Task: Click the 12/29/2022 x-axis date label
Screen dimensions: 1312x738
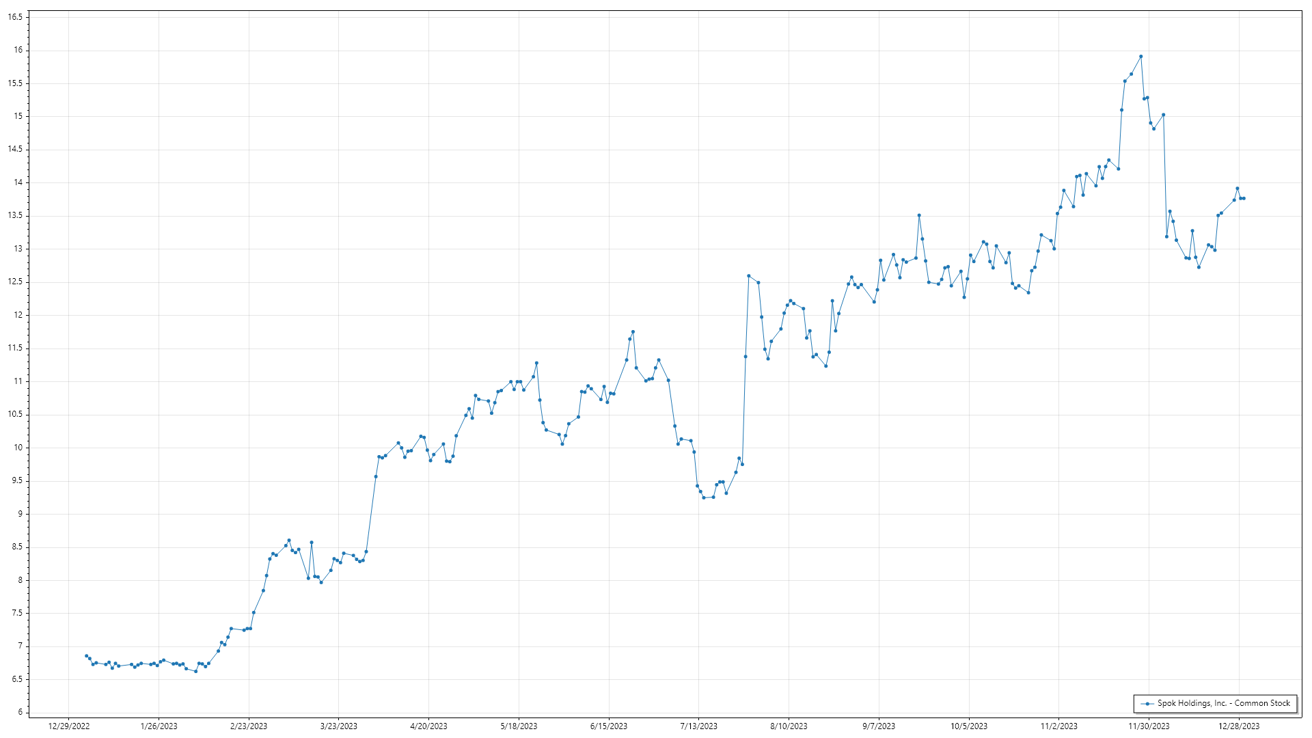Action: tap(69, 726)
